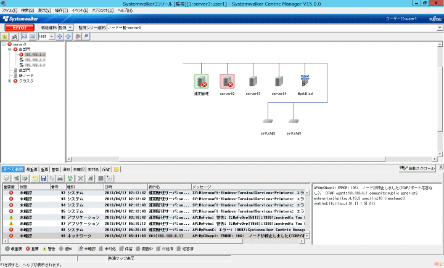Switch to the すべて表示 event tab

pyautogui.click(x=13, y=169)
